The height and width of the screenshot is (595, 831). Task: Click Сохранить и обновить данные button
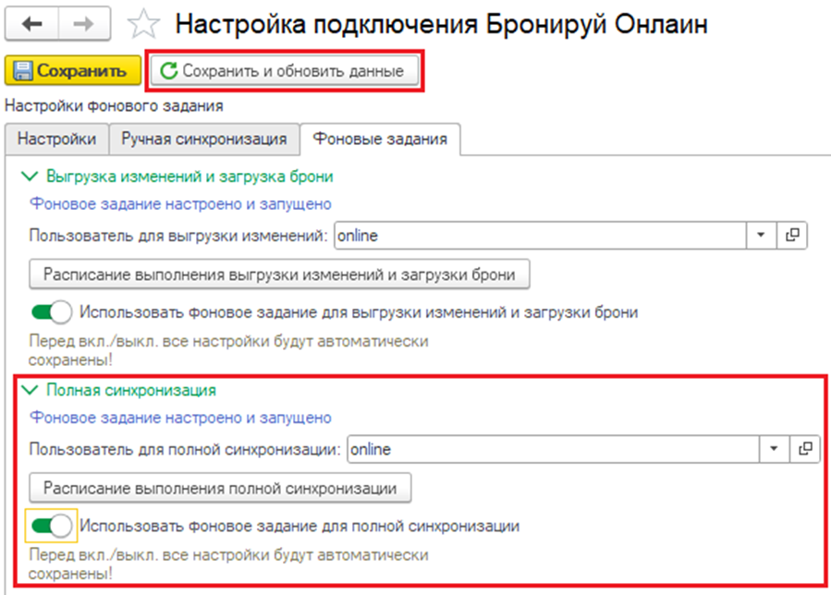(x=285, y=70)
